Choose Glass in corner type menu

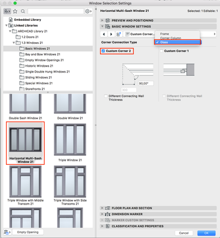[x=177, y=42]
